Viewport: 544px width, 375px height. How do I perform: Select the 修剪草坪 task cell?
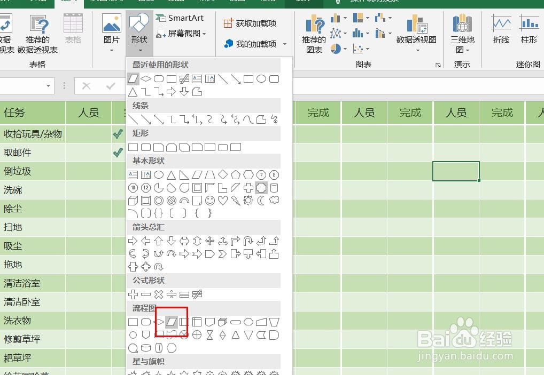pos(33,339)
